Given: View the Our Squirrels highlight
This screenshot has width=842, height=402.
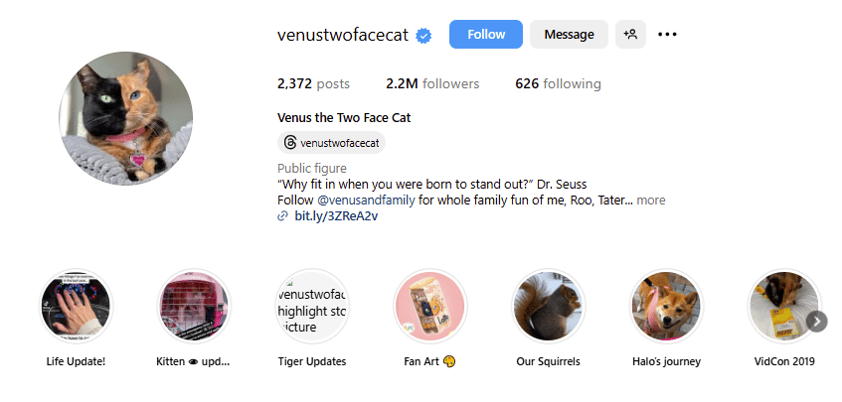Looking at the screenshot, I should 549,305.
